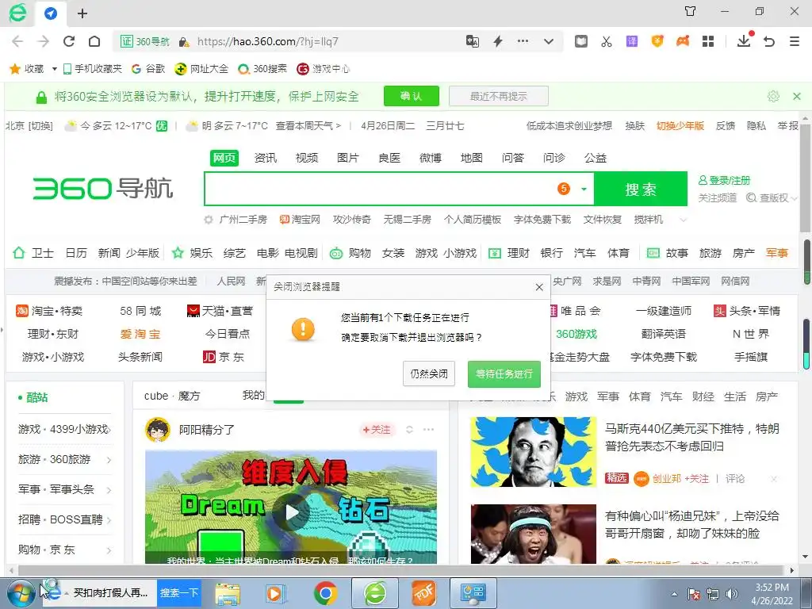Open the downloads arrow icon
Viewport: 812px width, 609px height.
[744, 41]
